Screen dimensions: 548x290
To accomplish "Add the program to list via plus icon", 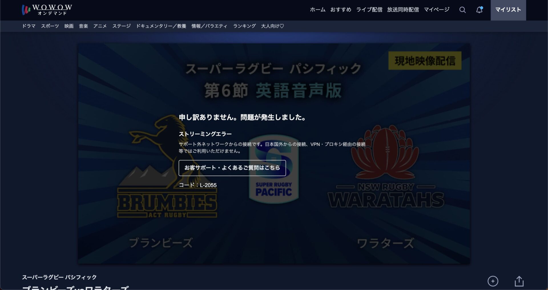I will 493,281.
